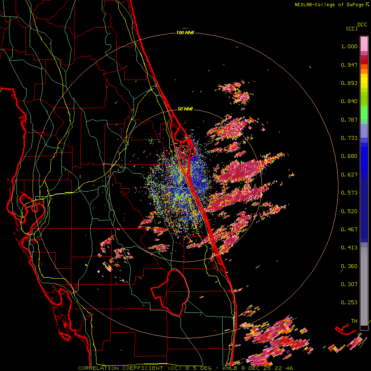Viewport: 371px width, 371px height.
Task: Click the 0.733 legend value
Action: [349, 138]
